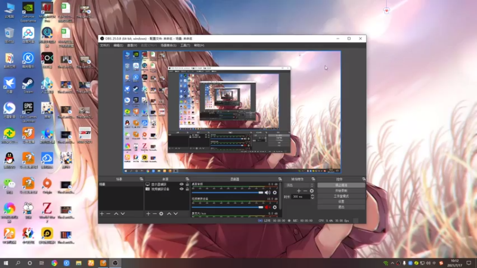Open Origin desktop shortcut
The width and height of the screenshot is (477, 268).
coord(47,186)
